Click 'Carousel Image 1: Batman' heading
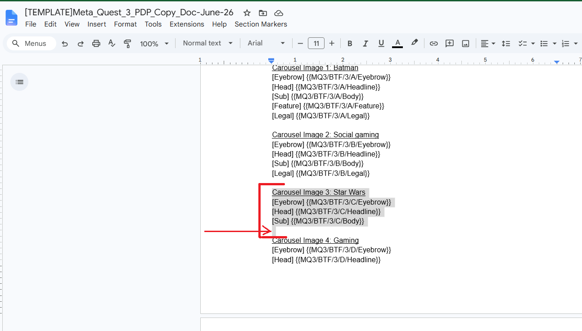The image size is (582, 331). click(x=315, y=68)
